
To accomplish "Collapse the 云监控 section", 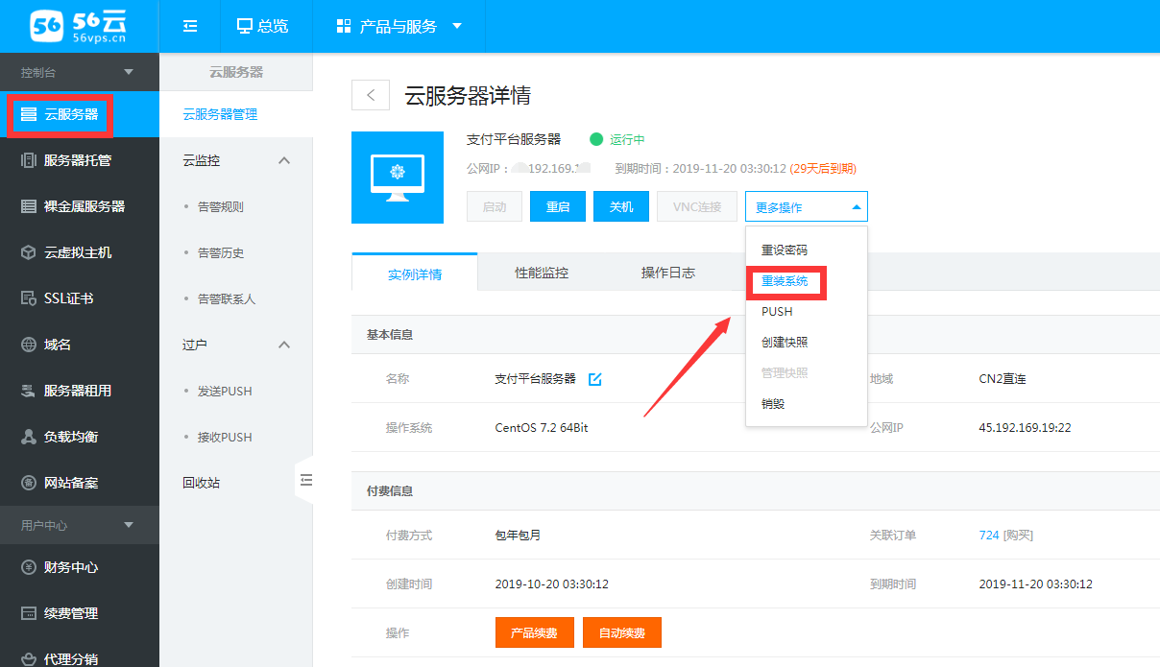I will [x=284, y=160].
